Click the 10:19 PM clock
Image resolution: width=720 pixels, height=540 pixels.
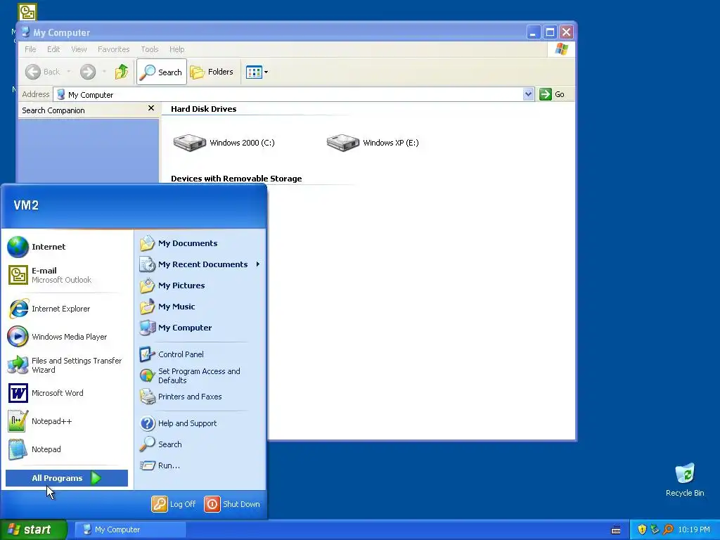pos(694,529)
